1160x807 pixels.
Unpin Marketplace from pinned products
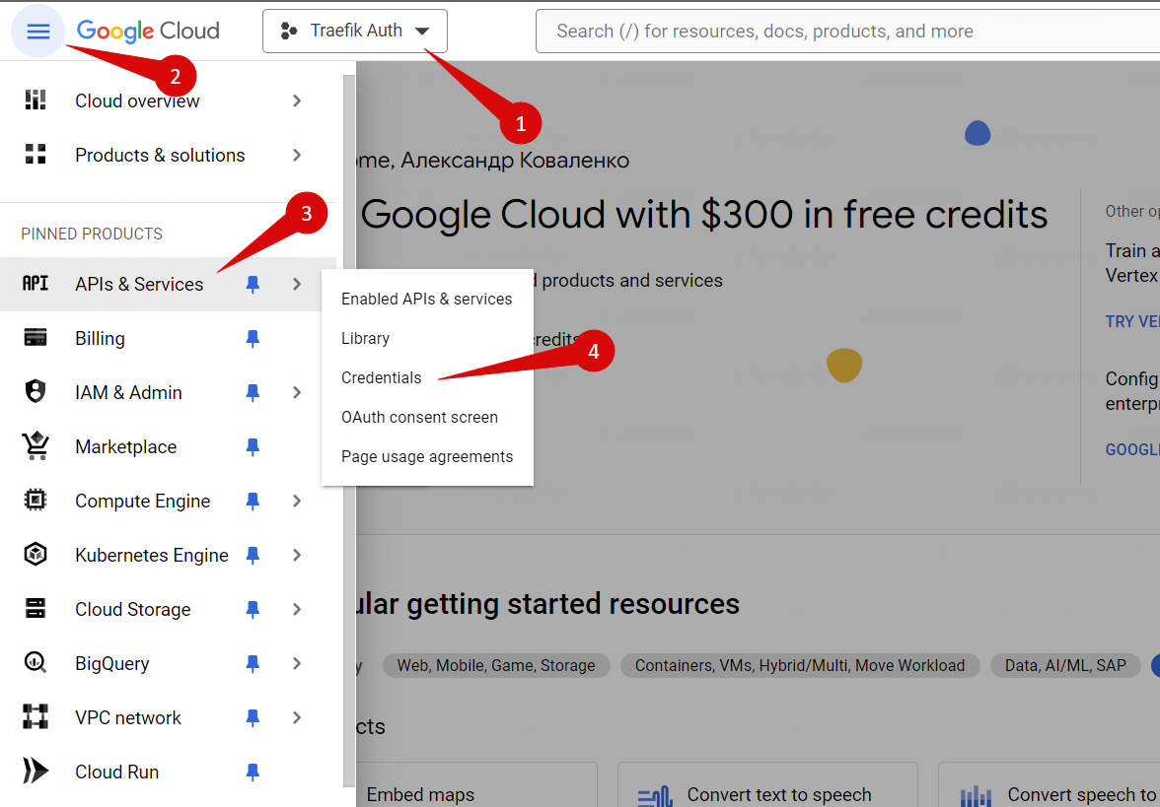253,446
